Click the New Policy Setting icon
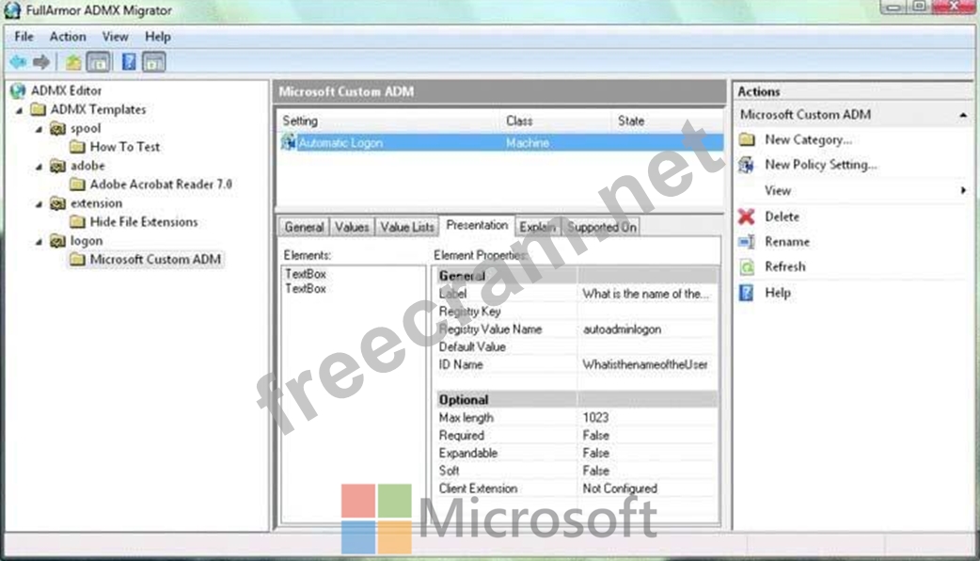980x561 pixels. pos(747,165)
